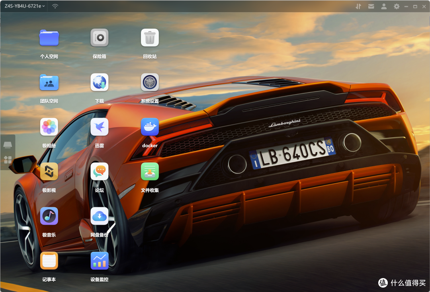Open the 系统设置 system settings icon
The image size is (430, 292).
tap(150, 82)
